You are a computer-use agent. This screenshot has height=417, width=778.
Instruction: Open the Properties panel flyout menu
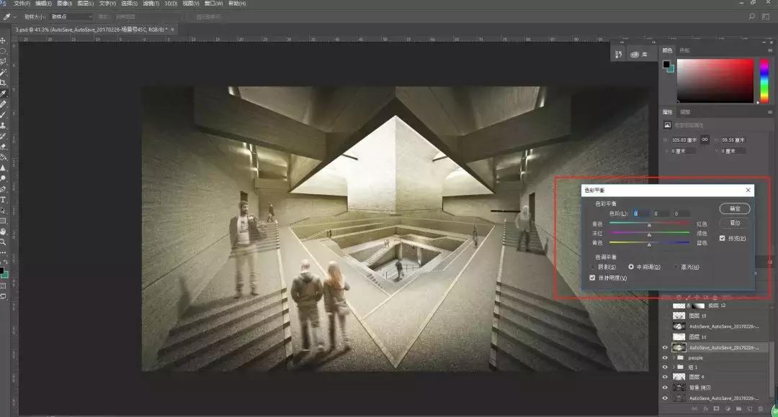[x=770, y=112]
